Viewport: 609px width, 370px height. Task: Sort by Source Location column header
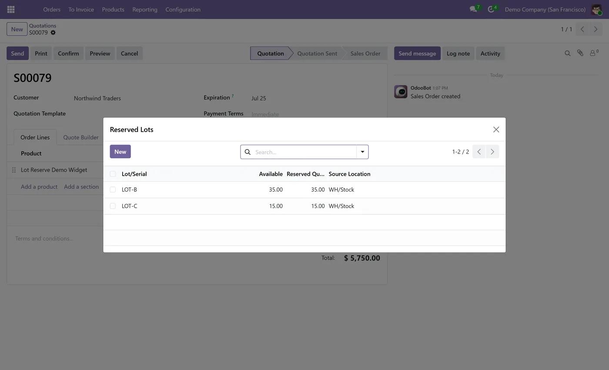pos(349,174)
